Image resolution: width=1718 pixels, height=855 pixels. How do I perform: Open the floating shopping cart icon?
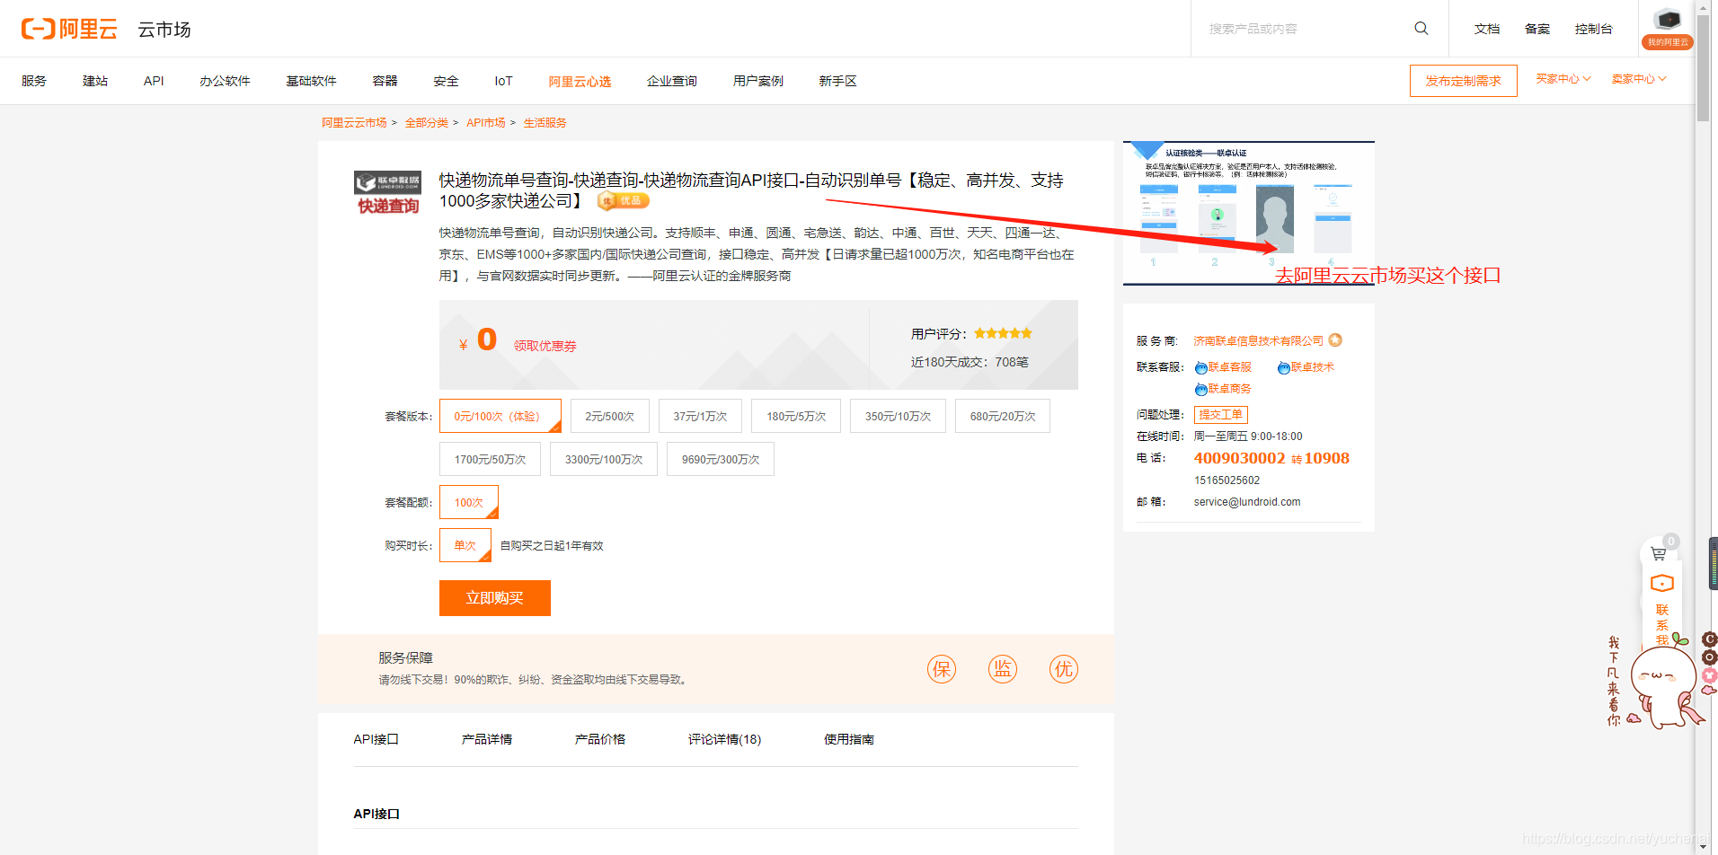(x=1659, y=554)
